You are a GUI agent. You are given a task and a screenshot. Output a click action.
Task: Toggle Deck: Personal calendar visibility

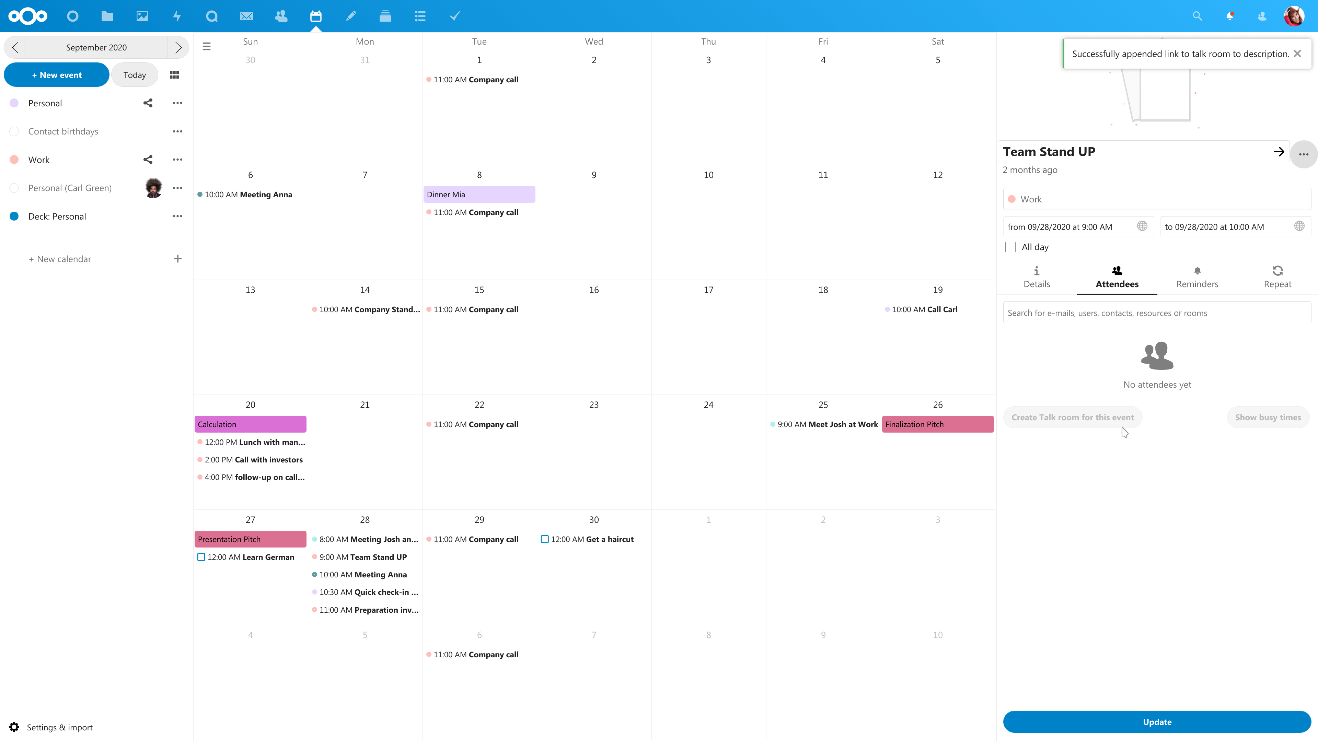pyautogui.click(x=14, y=216)
